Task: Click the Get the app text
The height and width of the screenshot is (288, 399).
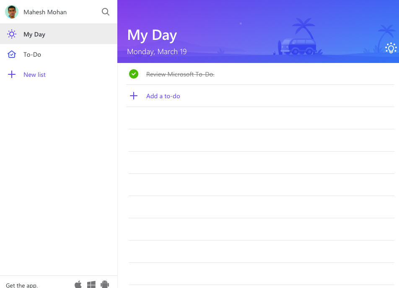Action: 22,285
